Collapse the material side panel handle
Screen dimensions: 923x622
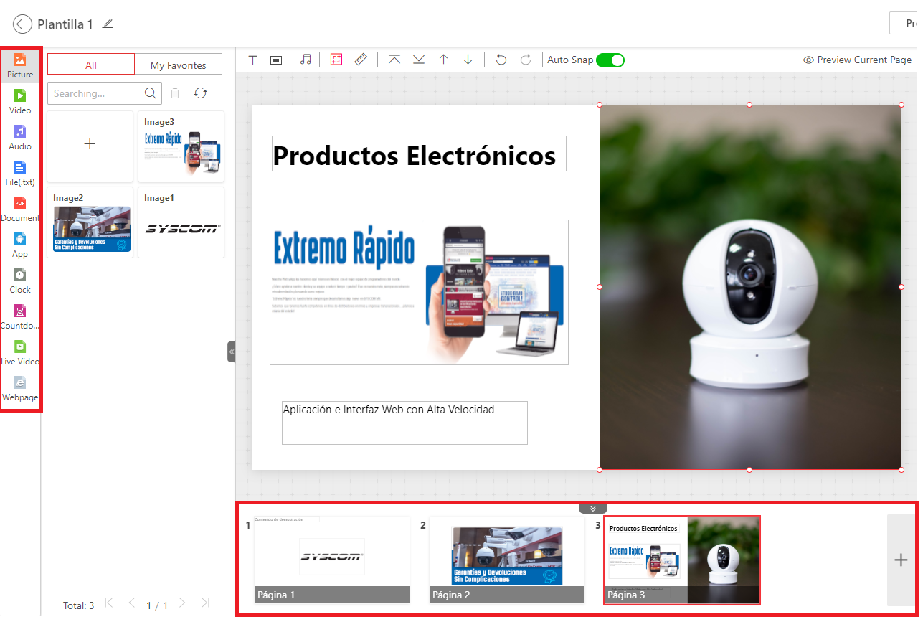(231, 352)
